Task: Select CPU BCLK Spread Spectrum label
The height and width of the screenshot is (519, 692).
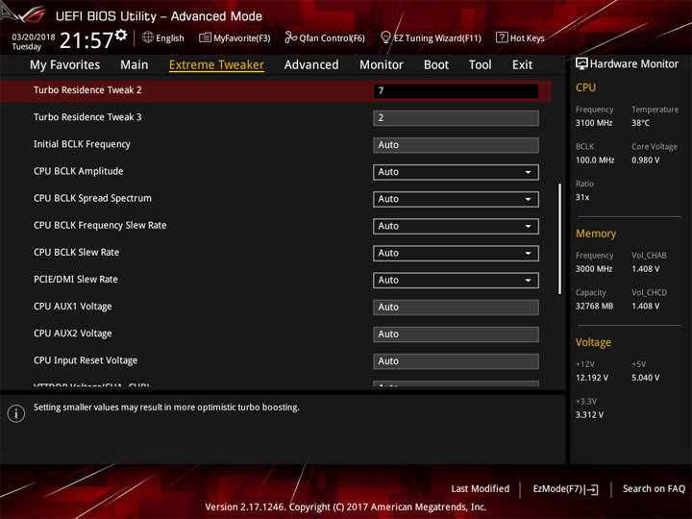Action: point(92,198)
